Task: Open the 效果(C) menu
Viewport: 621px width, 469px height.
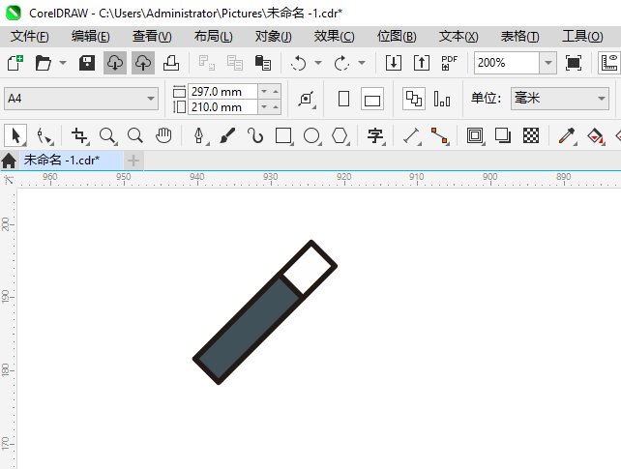Action: point(335,37)
